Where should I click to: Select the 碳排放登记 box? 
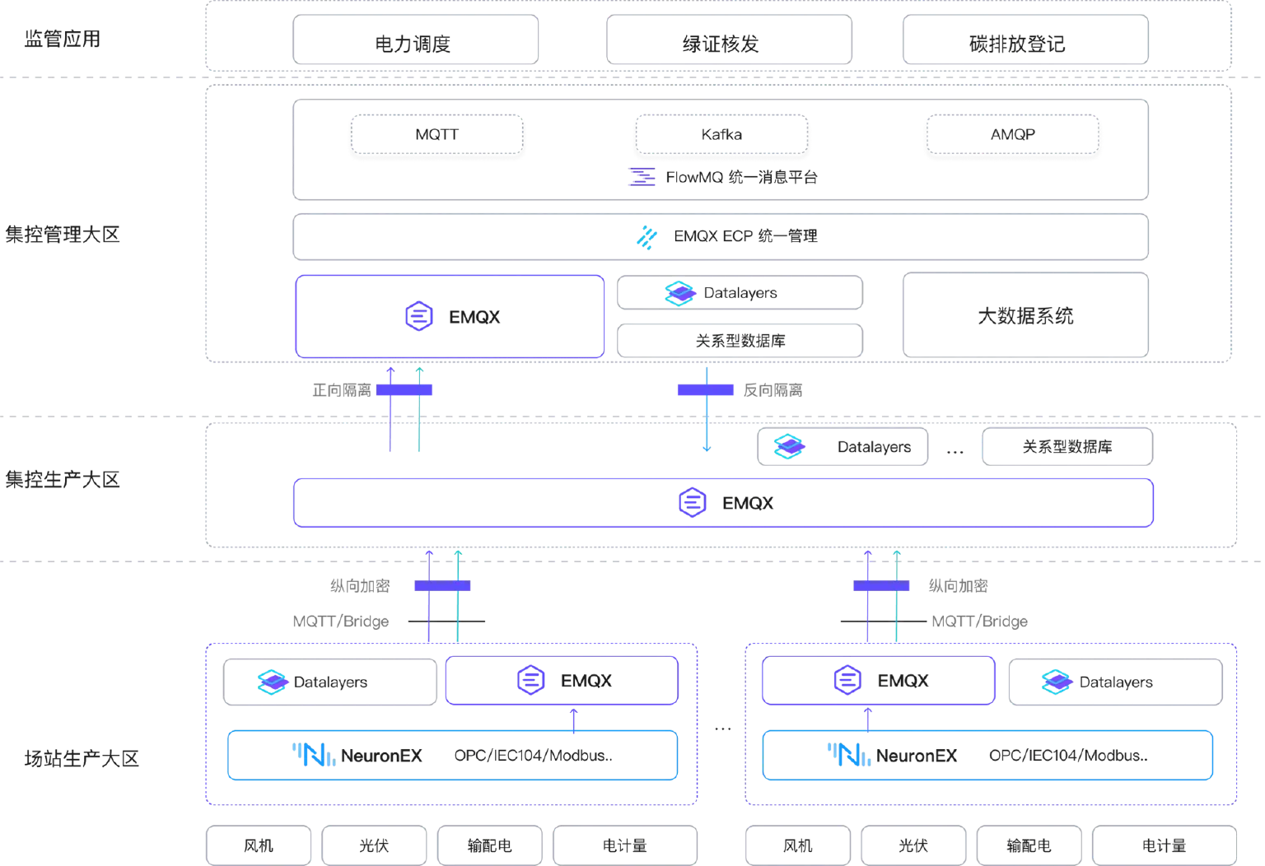point(1025,40)
